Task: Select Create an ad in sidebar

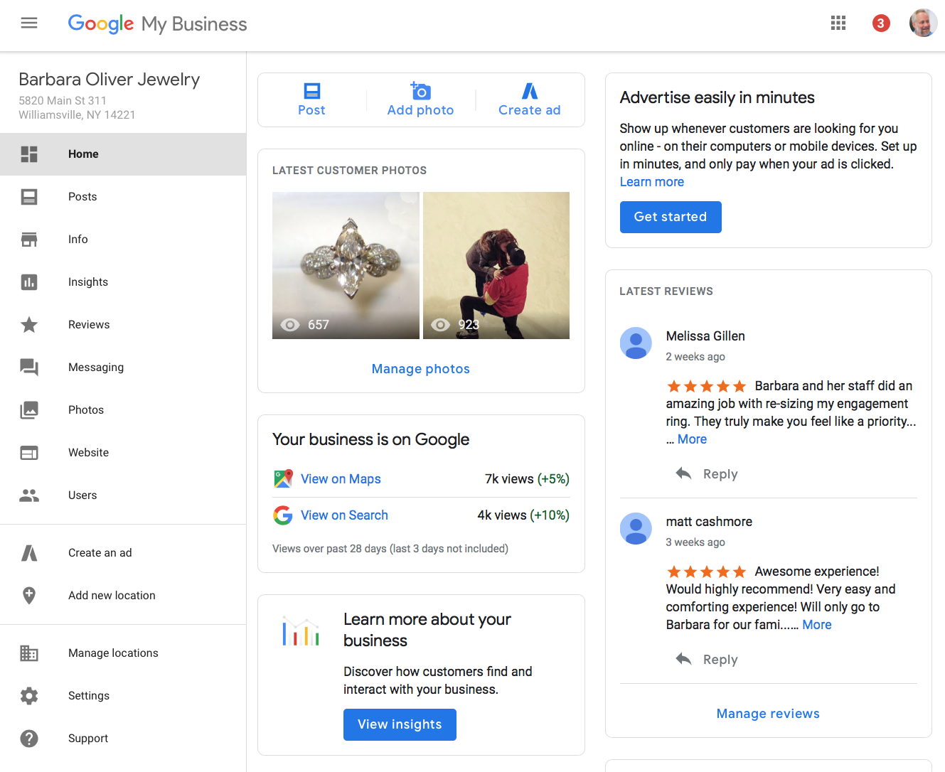Action: (x=123, y=553)
